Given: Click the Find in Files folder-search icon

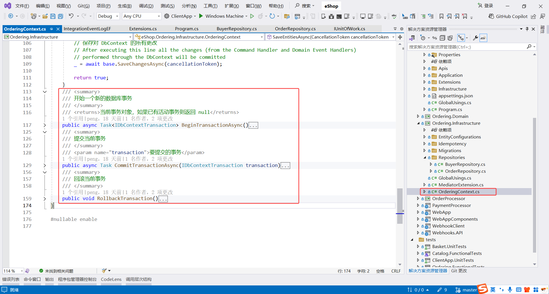Looking at the screenshot, I should pyautogui.click(x=287, y=16).
